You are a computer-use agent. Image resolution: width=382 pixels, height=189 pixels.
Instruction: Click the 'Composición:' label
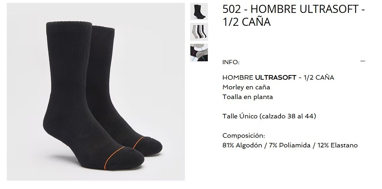(x=244, y=136)
